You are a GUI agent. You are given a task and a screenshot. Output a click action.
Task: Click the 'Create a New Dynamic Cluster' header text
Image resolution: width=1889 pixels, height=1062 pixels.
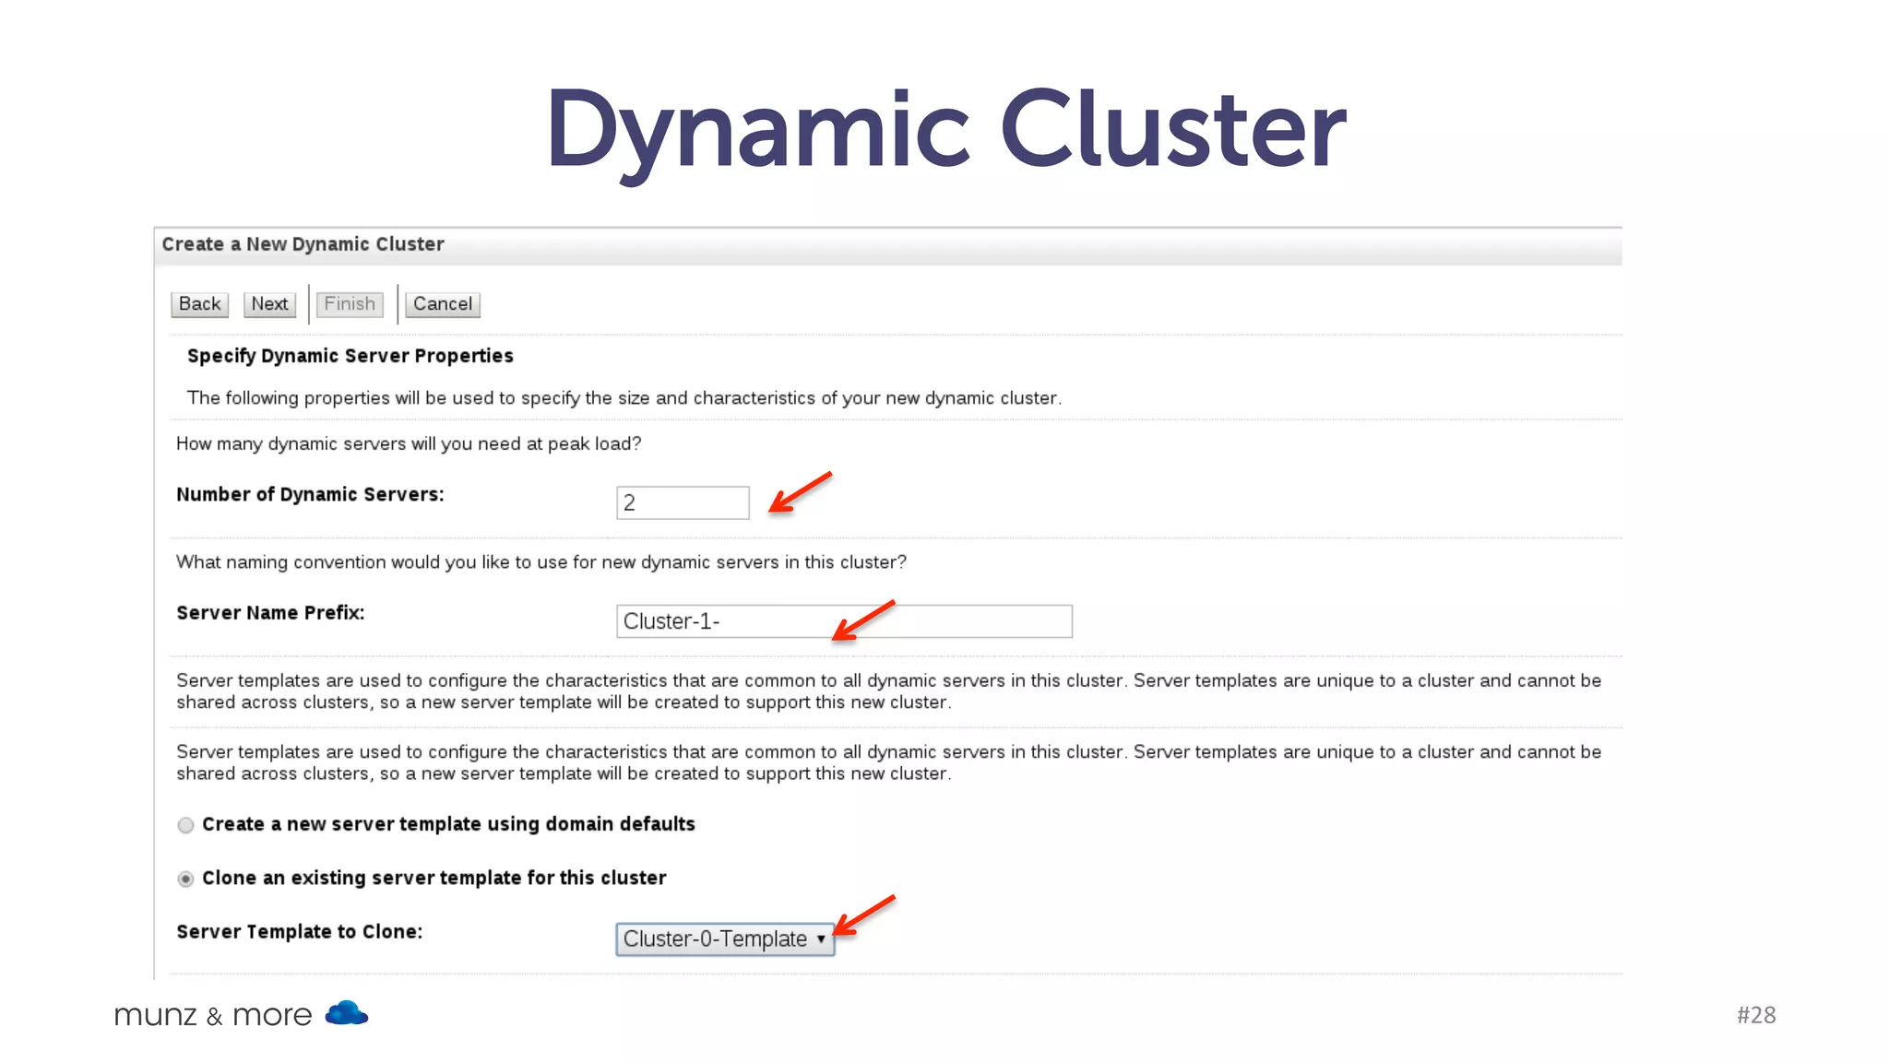pos(303,244)
